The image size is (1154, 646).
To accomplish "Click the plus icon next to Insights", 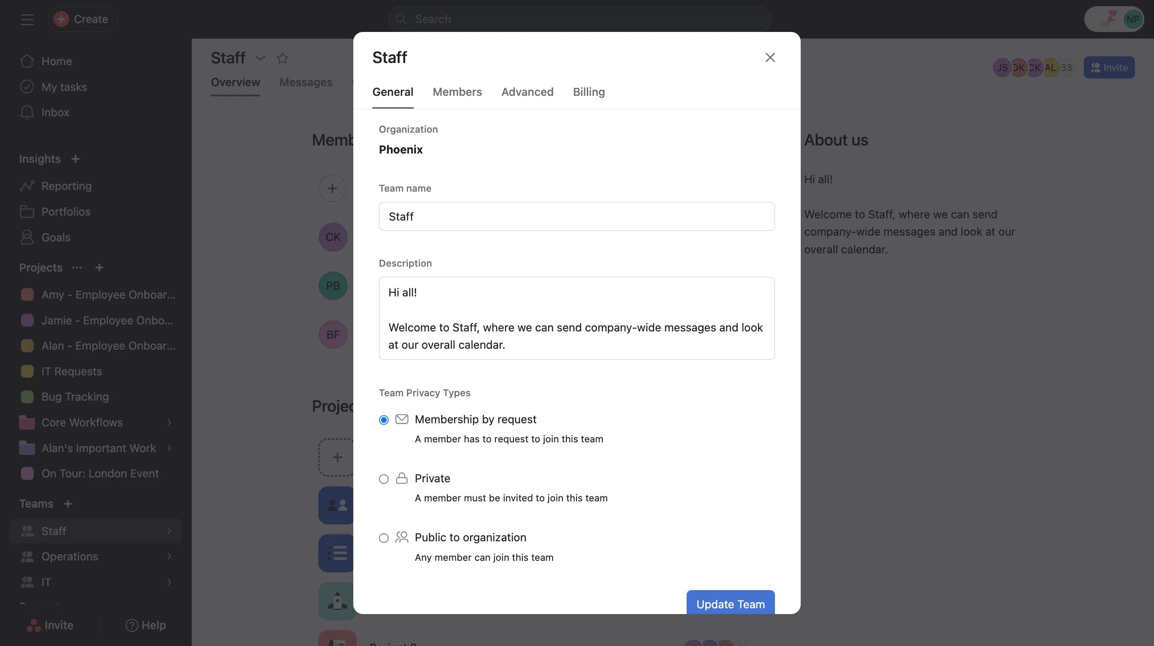I will 75,159.
